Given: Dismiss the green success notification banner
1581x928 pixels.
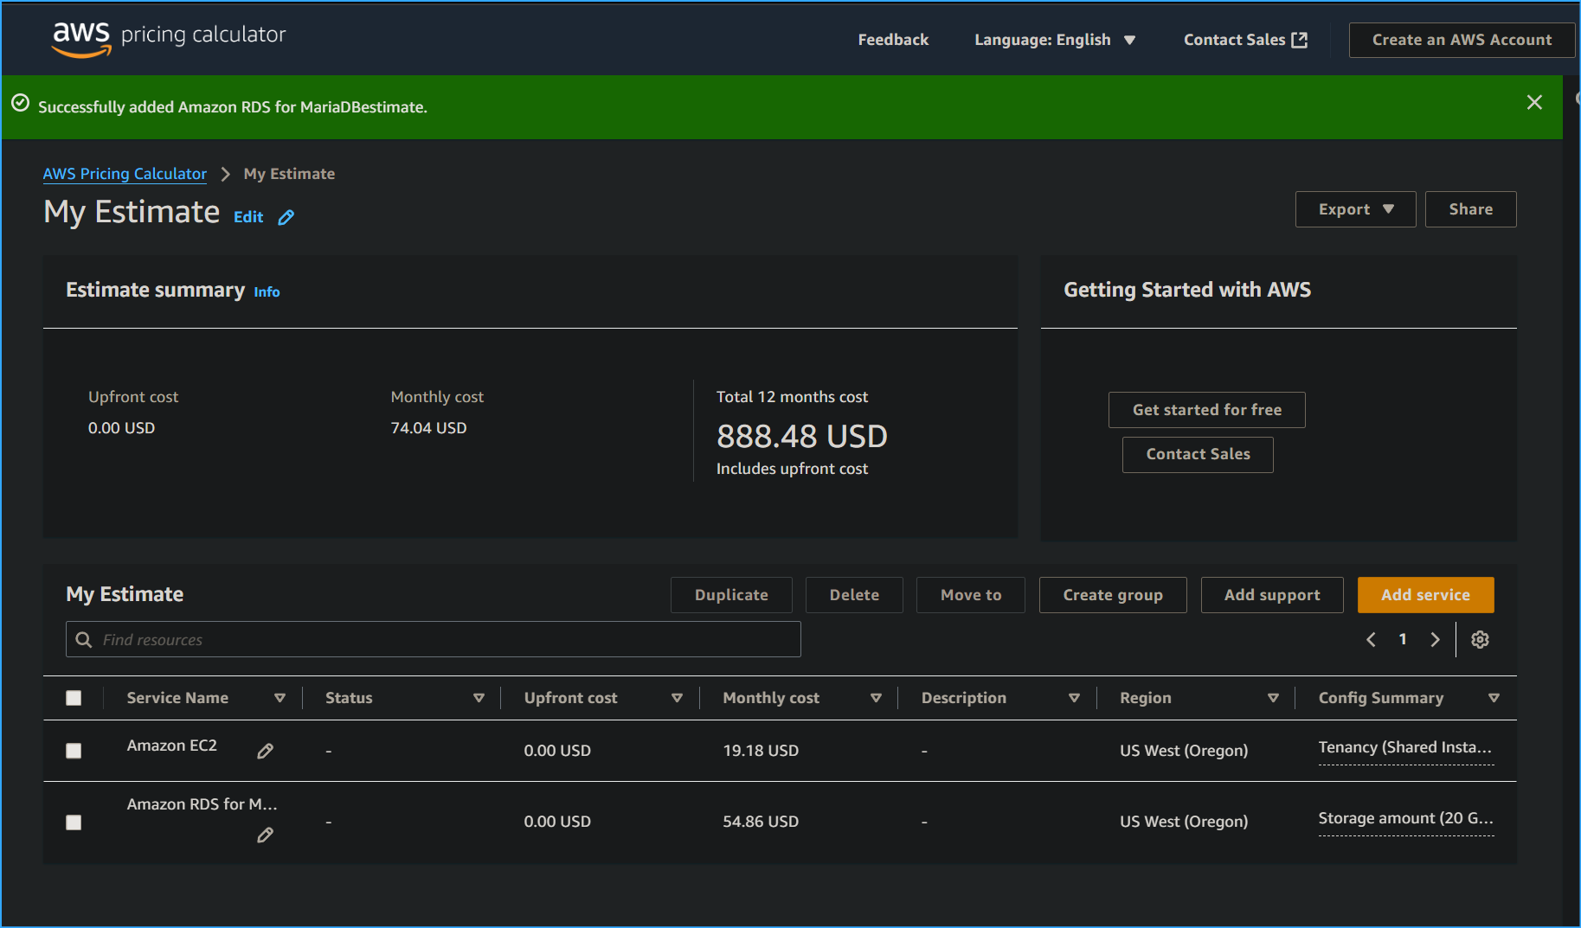Looking at the screenshot, I should 1533,103.
